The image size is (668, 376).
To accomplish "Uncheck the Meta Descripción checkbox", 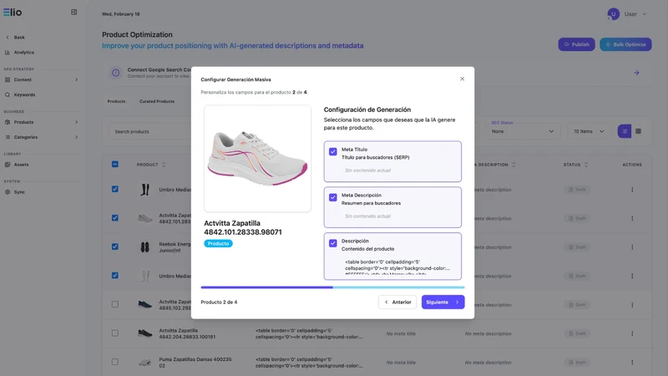I will point(332,197).
